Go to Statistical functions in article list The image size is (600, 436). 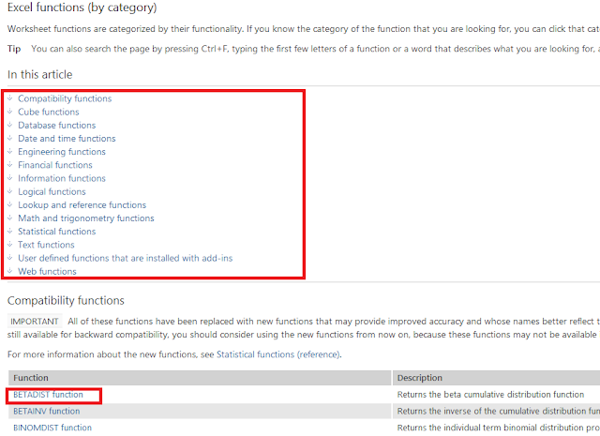(56, 232)
